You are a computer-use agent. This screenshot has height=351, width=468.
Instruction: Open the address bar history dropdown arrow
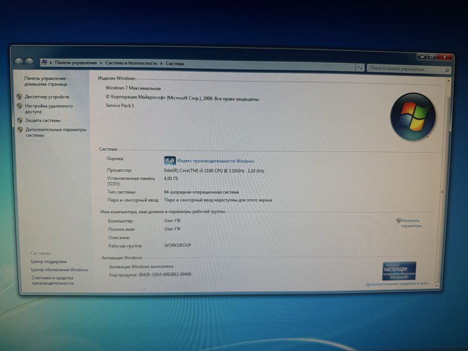(352, 68)
